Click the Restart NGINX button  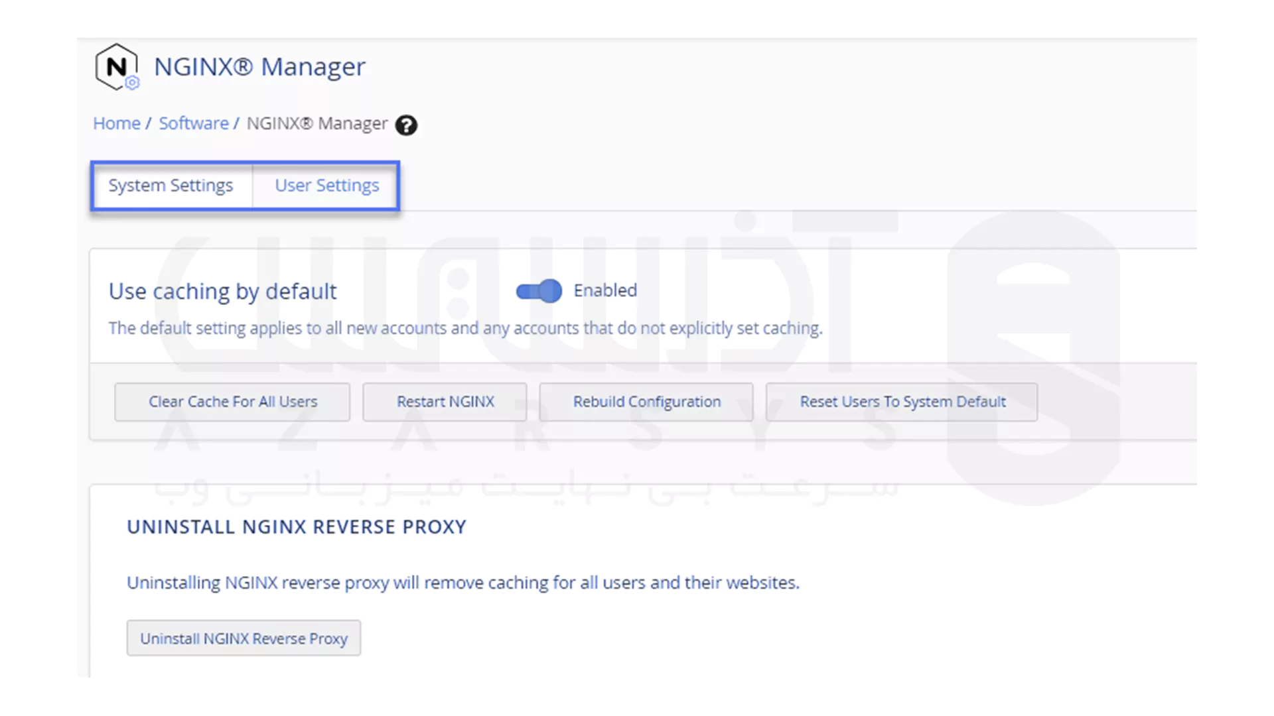tap(445, 402)
